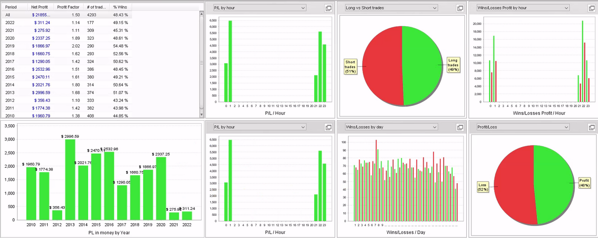This screenshot has width=598, height=238.
Task: Click the green Profit pie slice
Action: click(x=554, y=185)
